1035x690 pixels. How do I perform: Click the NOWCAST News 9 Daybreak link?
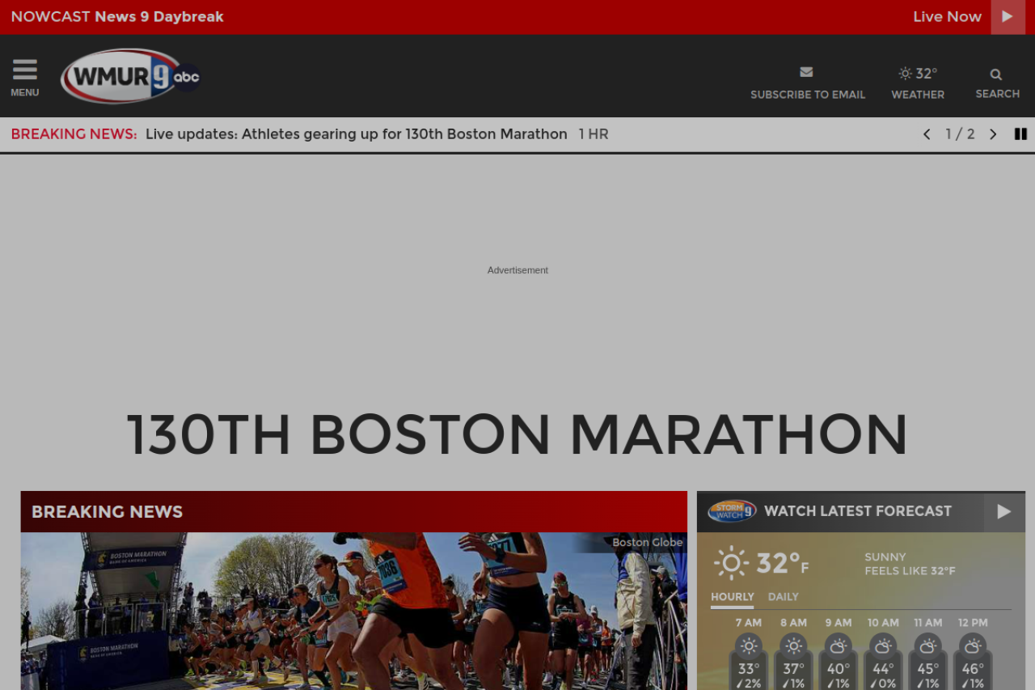pos(117,17)
